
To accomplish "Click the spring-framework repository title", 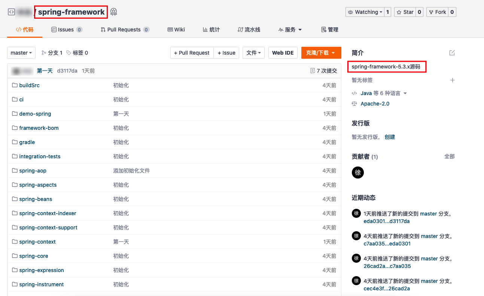I will coord(71,12).
